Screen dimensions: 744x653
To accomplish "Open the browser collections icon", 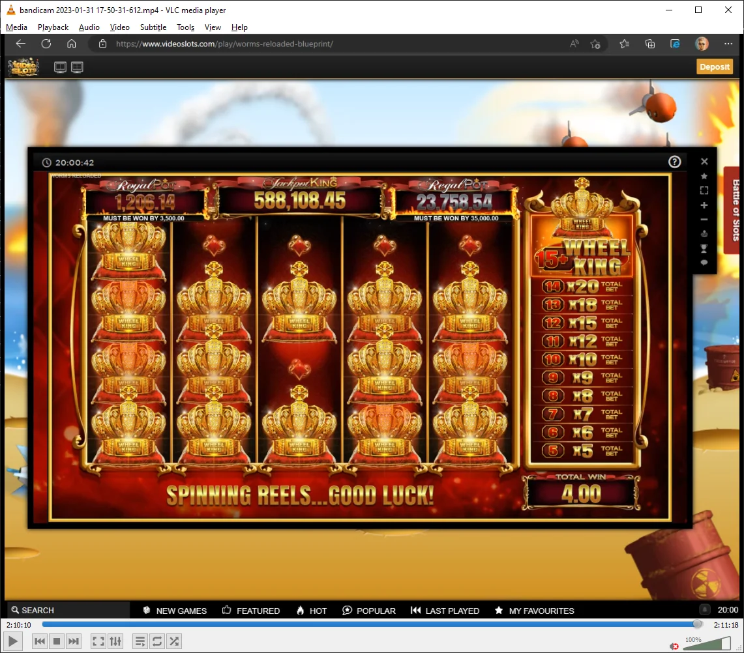I will pos(650,44).
